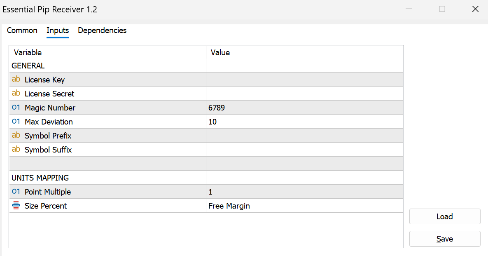Close the Essential Pip Receiver dialog
Viewport: 488px width, 256px height.
pos(475,9)
